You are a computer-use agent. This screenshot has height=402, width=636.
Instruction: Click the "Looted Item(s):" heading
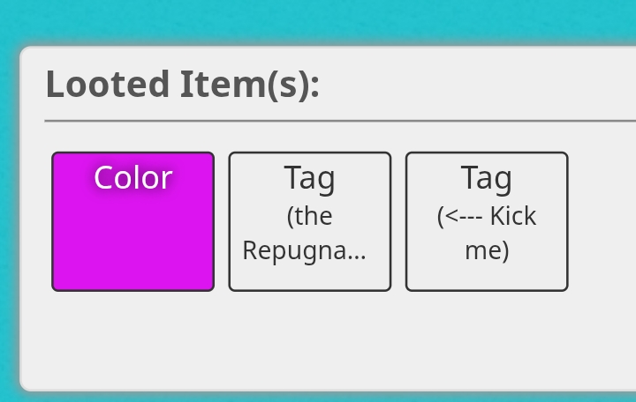point(183,85)
